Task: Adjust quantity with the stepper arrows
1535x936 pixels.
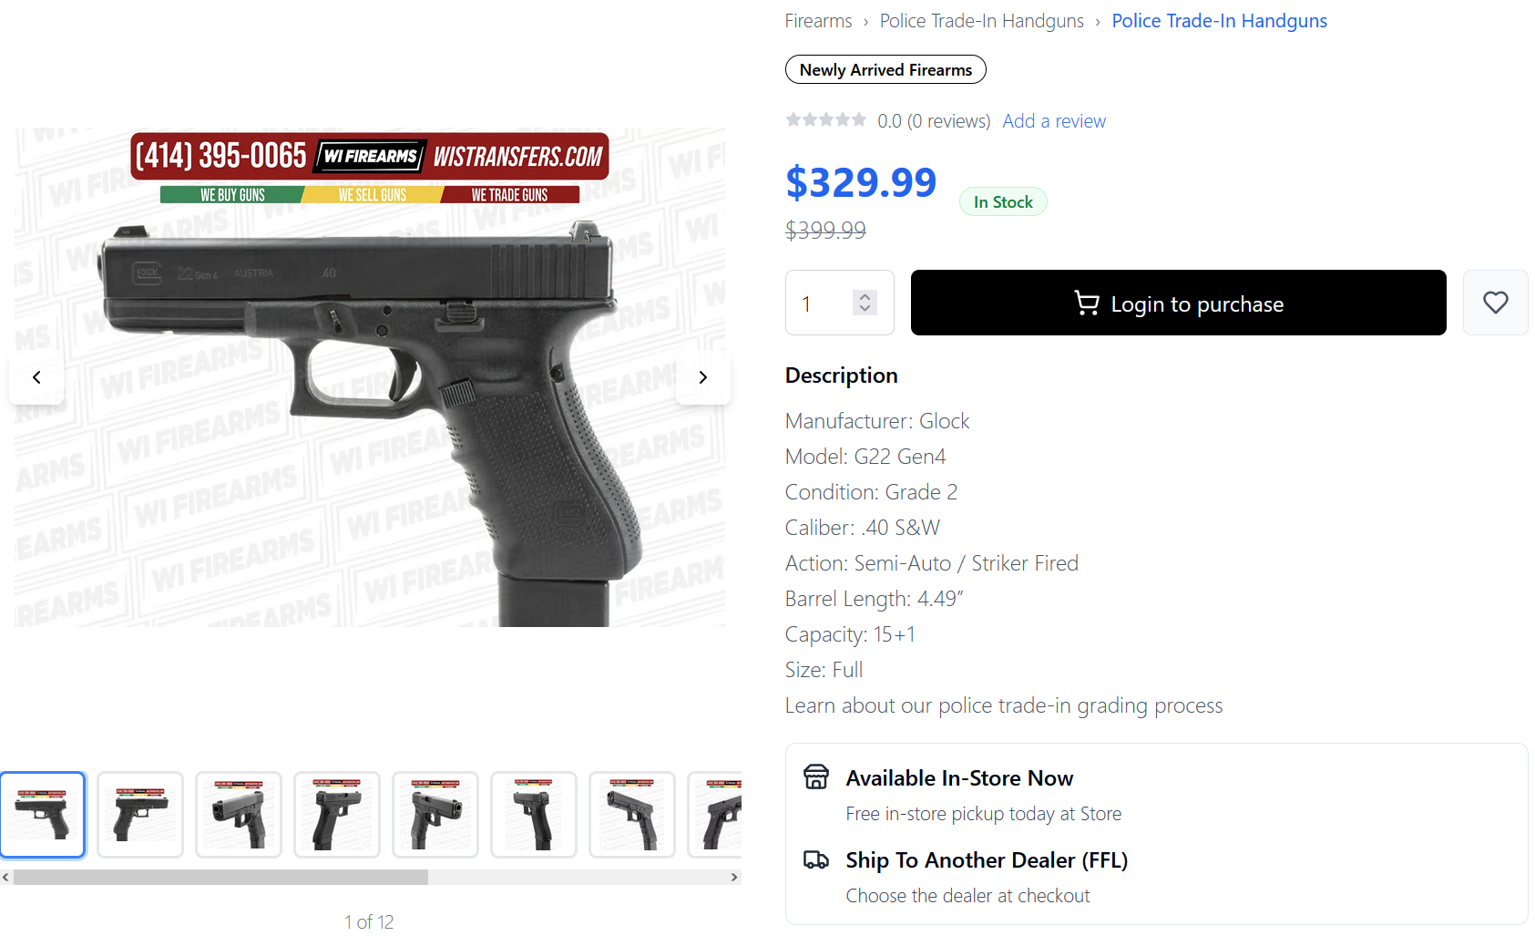Action: 865,303
